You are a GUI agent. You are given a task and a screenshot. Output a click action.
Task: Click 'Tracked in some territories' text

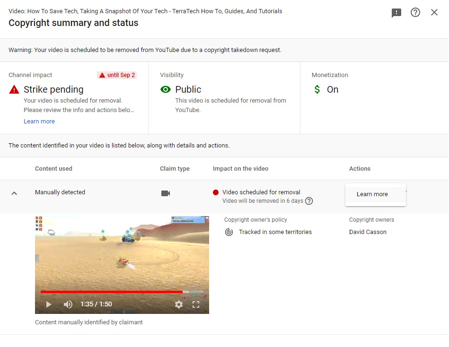tap(275, 232)
